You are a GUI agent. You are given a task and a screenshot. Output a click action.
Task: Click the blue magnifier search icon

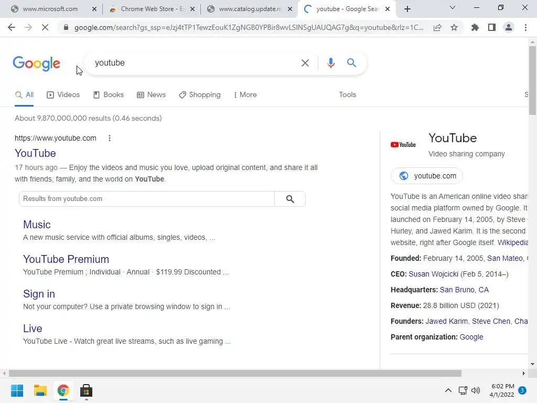point(351,63)
